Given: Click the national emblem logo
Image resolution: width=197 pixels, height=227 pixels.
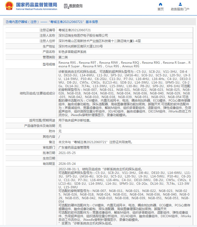Looking at the screenshot, I should tap(9, 6).
